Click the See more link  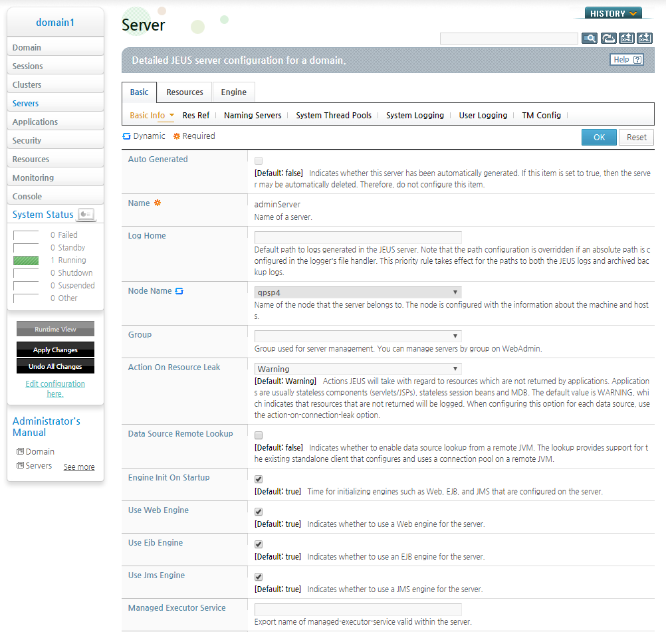(x=79, y=467)
